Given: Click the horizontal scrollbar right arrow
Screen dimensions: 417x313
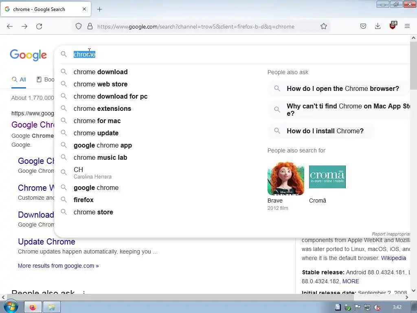Looking at the screenshot, I should click(x=407, y=297).
